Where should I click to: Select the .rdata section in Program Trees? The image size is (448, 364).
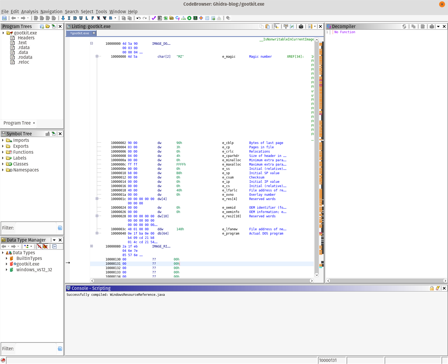[23, 47]
